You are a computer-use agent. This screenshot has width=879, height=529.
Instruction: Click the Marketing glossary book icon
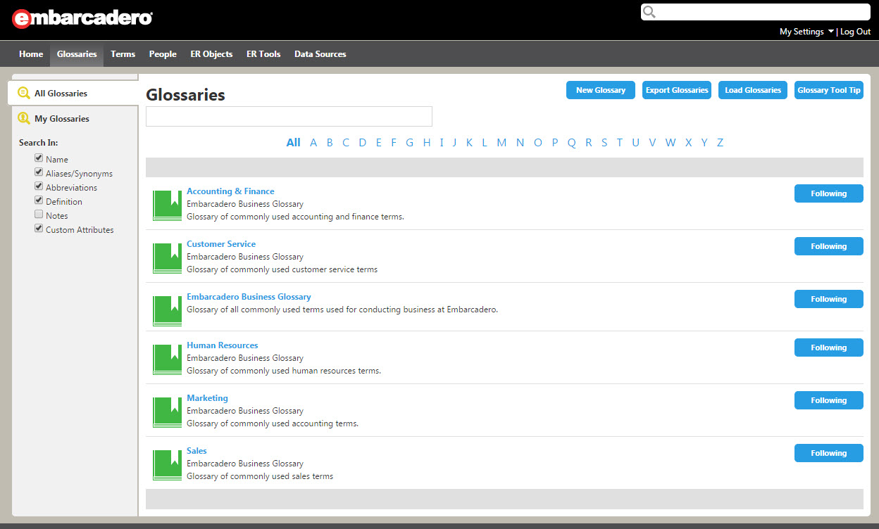coord(167,412)
